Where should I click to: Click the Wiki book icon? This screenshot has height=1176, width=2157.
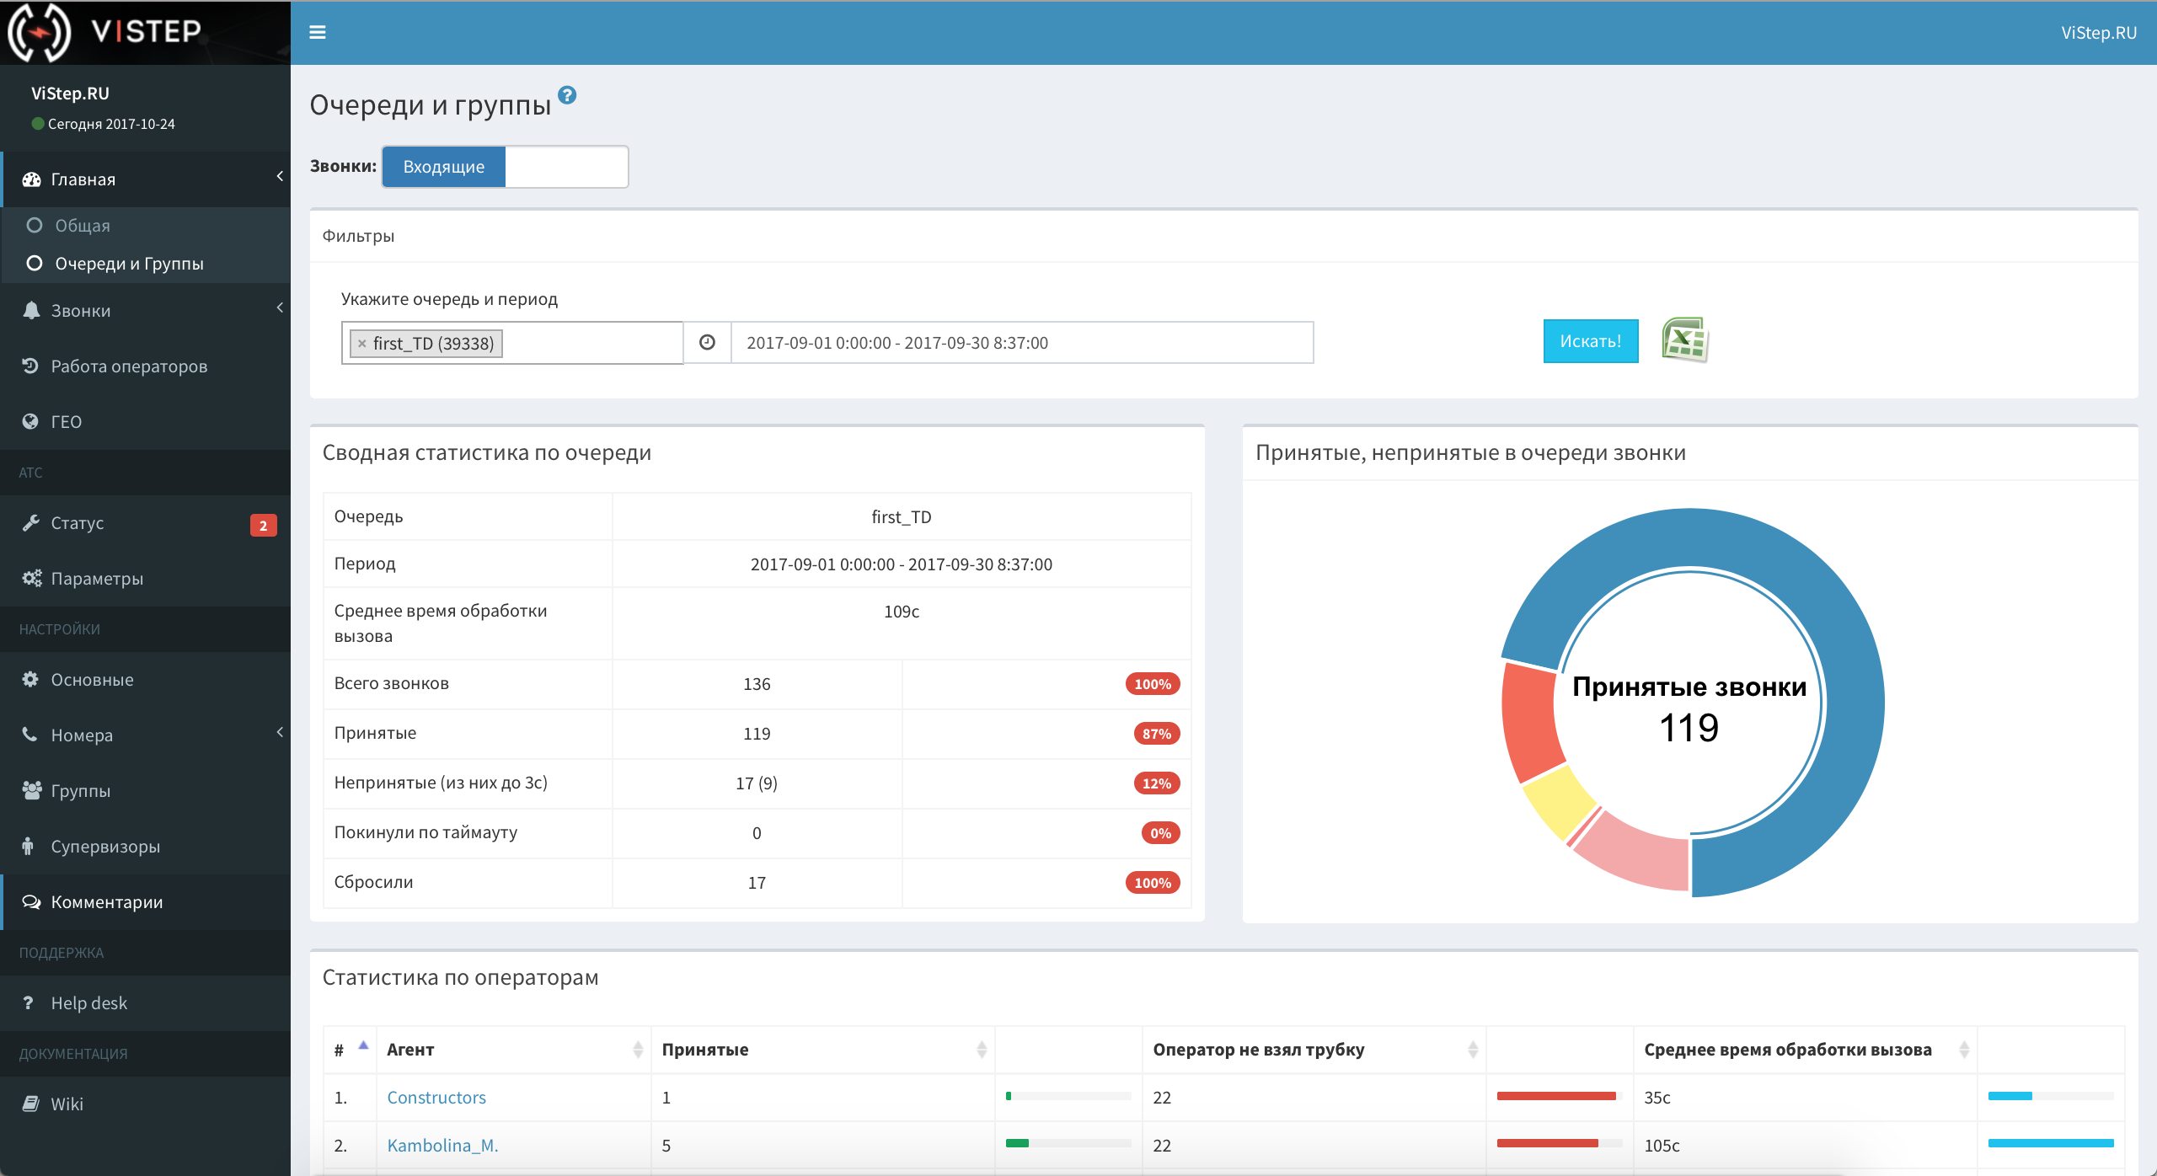pyautogui.click(x=31, y=1104)
